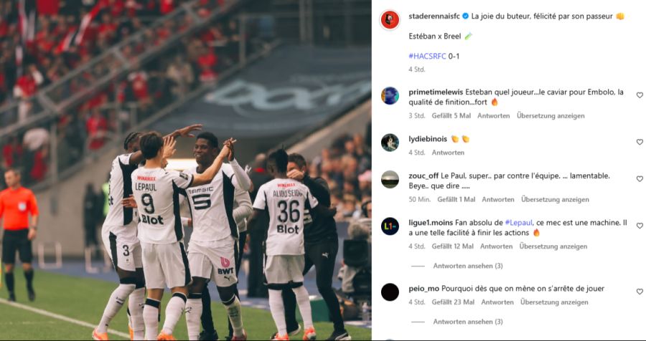This screenshot has width=646, height=341.
Task: Tap the heart next to ligue1.moins comment
Action: 640,226
